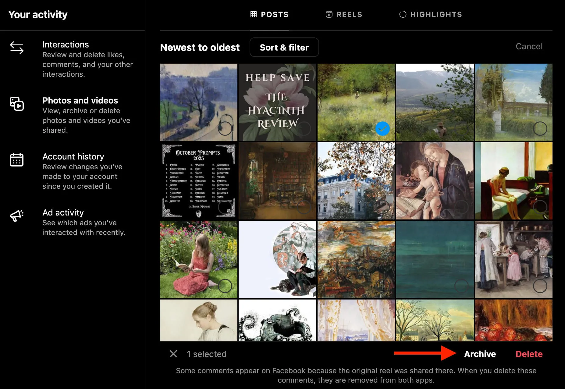The image size is (565, 389).
Task: Tick the girl reading in garden post
Action: click(x=225, y=286)
